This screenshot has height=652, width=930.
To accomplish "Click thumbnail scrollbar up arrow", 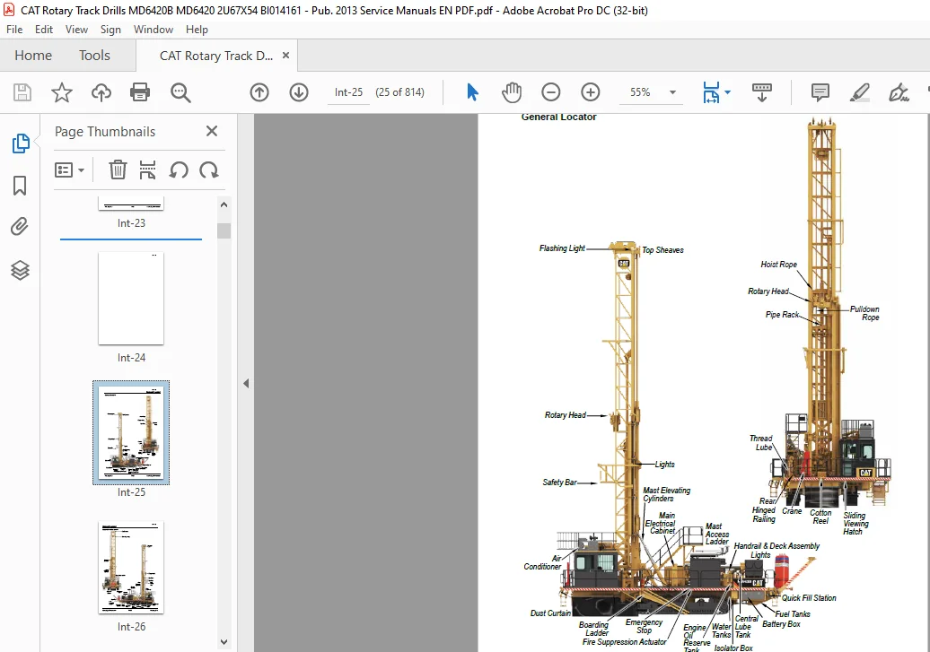I will click(224, 204).
